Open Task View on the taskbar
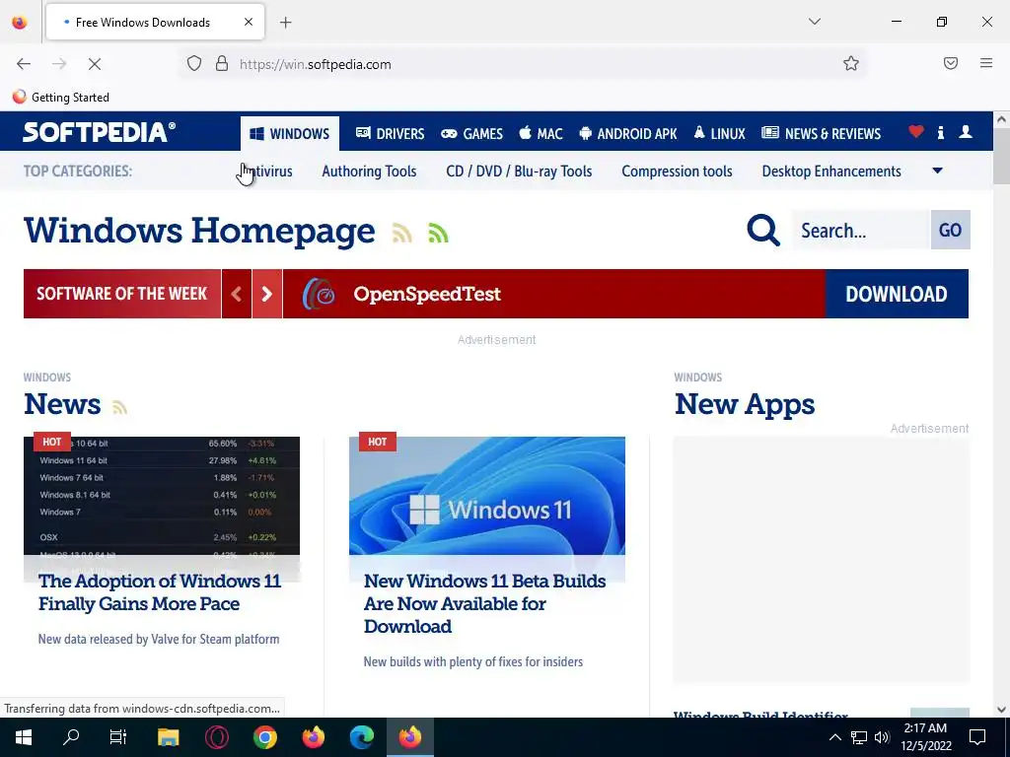Viewport: 1010px width, 757px height. (x=118, y=737)
